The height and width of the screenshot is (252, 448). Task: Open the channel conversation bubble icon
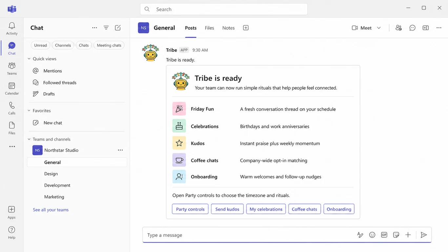tap(412, 28)
